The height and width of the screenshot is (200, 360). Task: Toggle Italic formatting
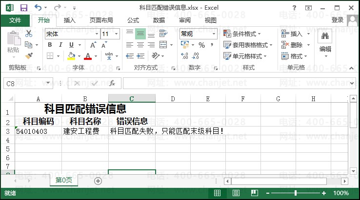60,45
